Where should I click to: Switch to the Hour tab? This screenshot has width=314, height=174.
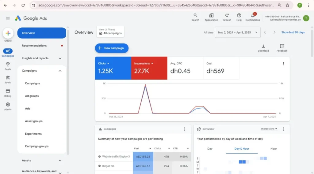point(274,149)
